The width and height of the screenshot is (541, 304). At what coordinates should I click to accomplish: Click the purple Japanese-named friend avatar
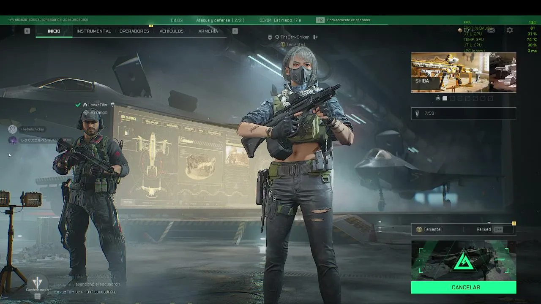tap(13, 140)
